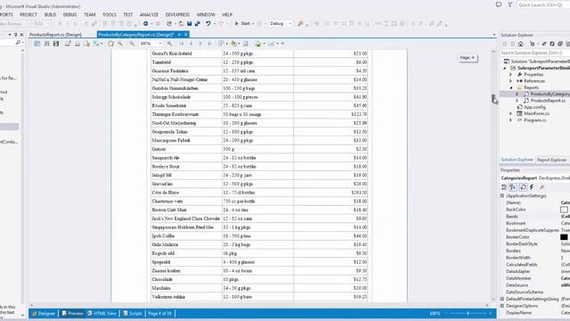
Task: Click the BorderColor black swatch
Action: point(564,237)
